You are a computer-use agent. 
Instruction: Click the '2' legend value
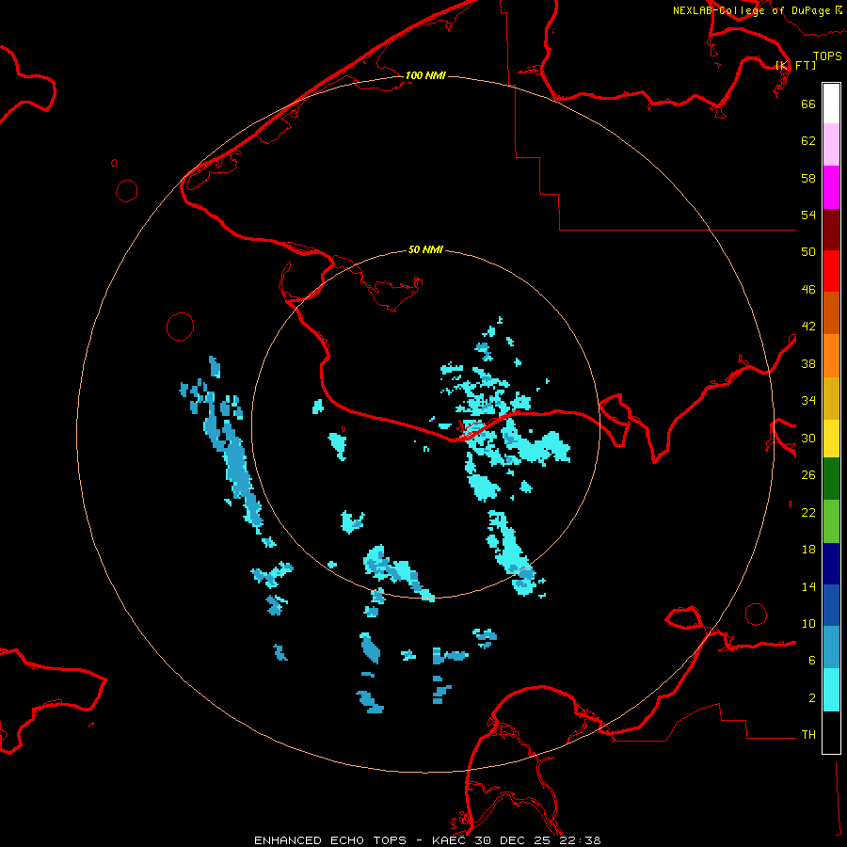pyautogui.click(x=812, y=698)
